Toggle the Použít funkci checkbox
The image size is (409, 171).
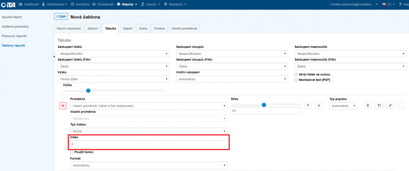(72, 152)
